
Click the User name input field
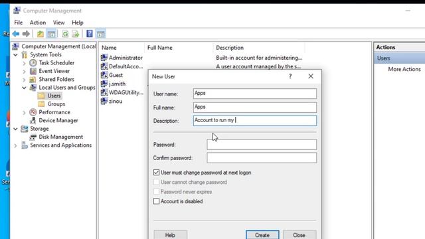[x=255, y=94]
